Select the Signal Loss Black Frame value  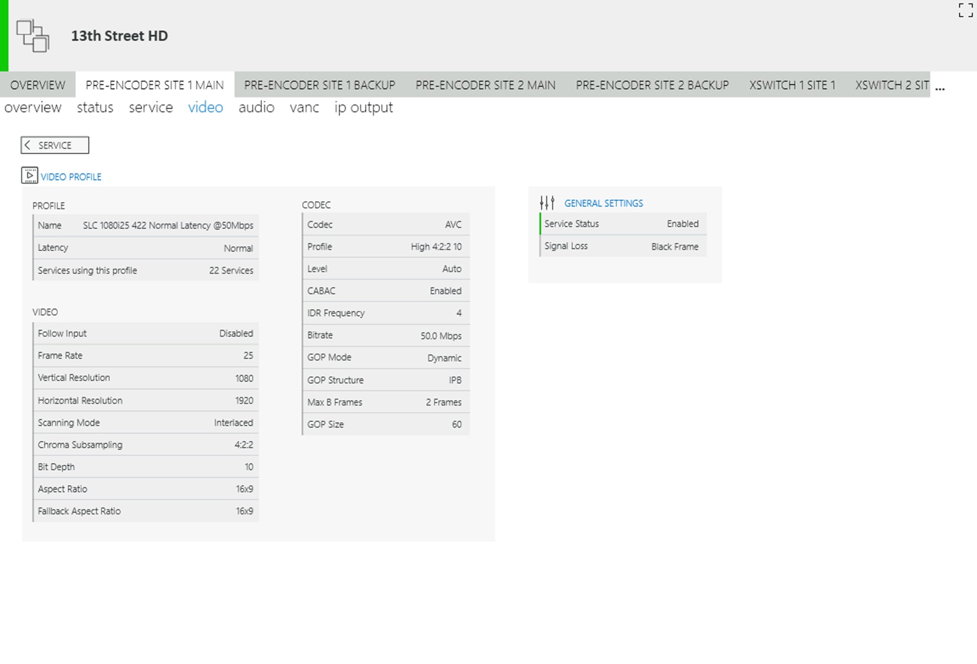coord(674,247)
